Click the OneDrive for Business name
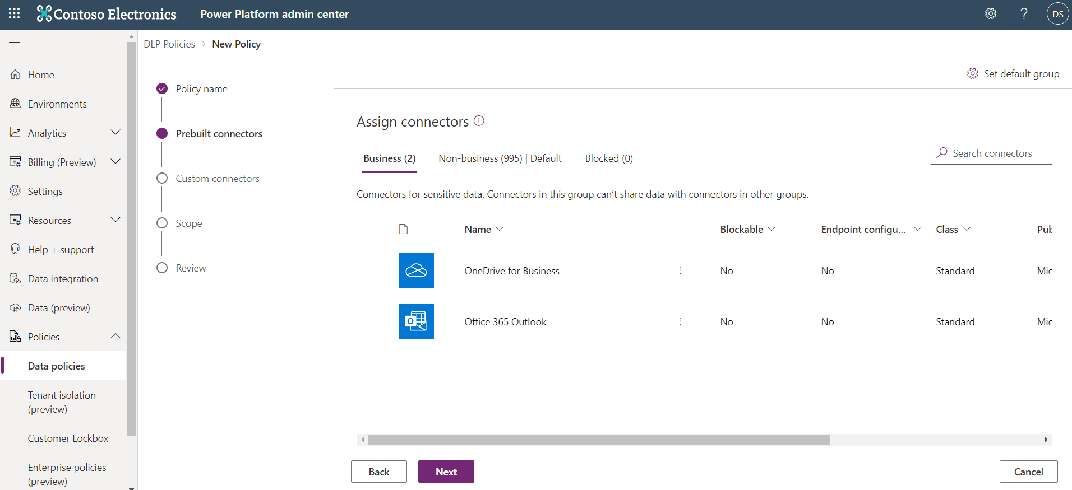Image resolution: width=1072 pixels, height=490 pixels. click(x=511, y=270)
